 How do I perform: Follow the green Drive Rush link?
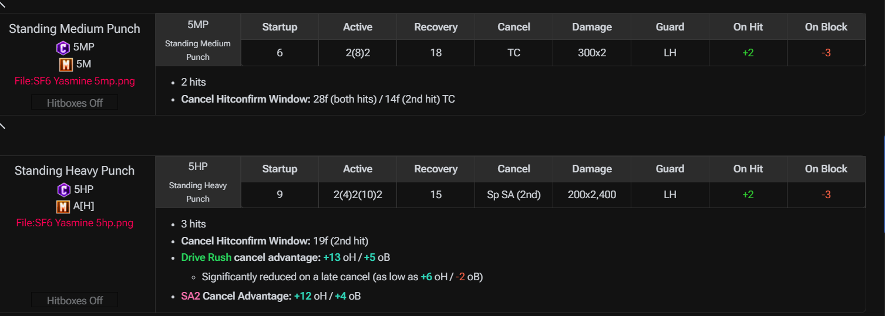[206, 257]
